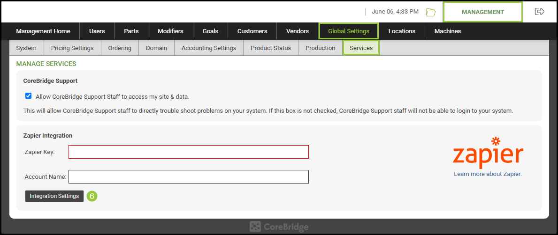558x235 pixels.
Task: Open the Machines menu item
Action: pyautogui.click(x=448, y=31)
